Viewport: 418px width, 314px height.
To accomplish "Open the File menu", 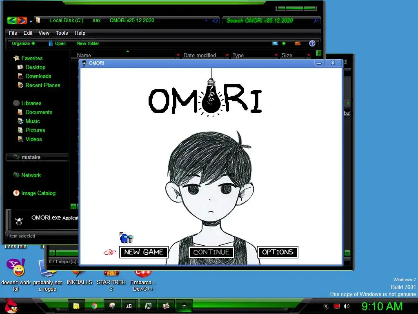I will [13, 33].
